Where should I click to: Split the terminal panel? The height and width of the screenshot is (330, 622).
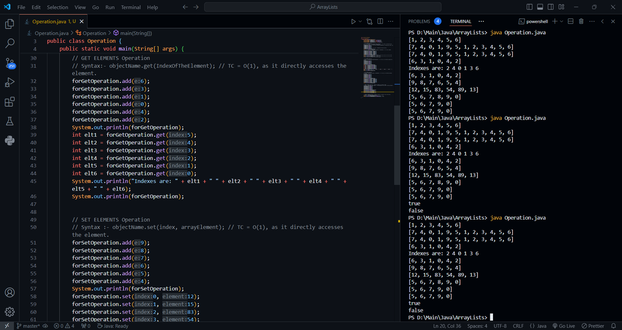(x=571, y=21)
